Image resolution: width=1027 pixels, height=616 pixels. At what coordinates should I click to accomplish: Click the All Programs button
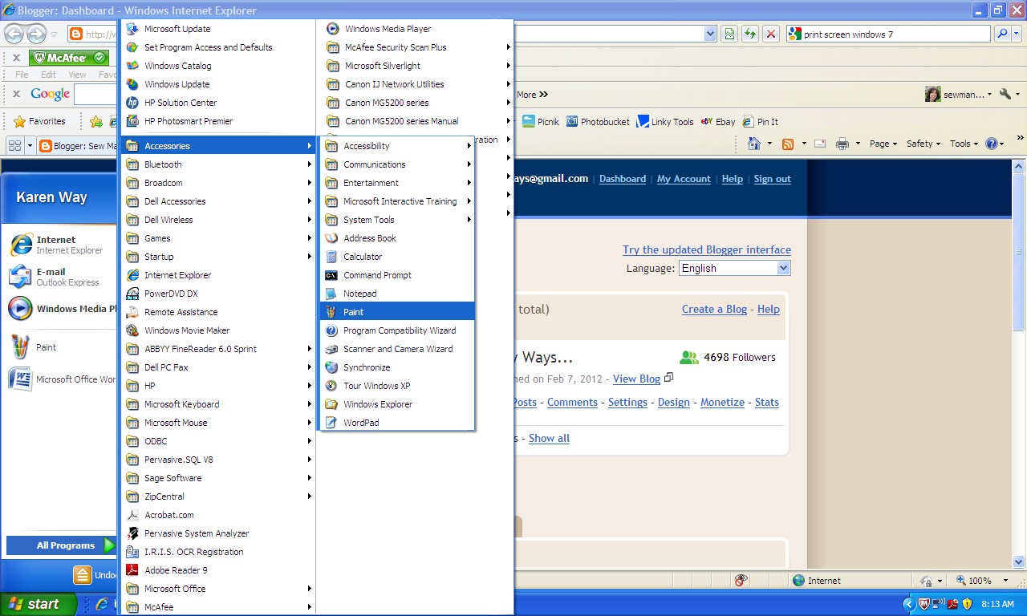point(62,545)
